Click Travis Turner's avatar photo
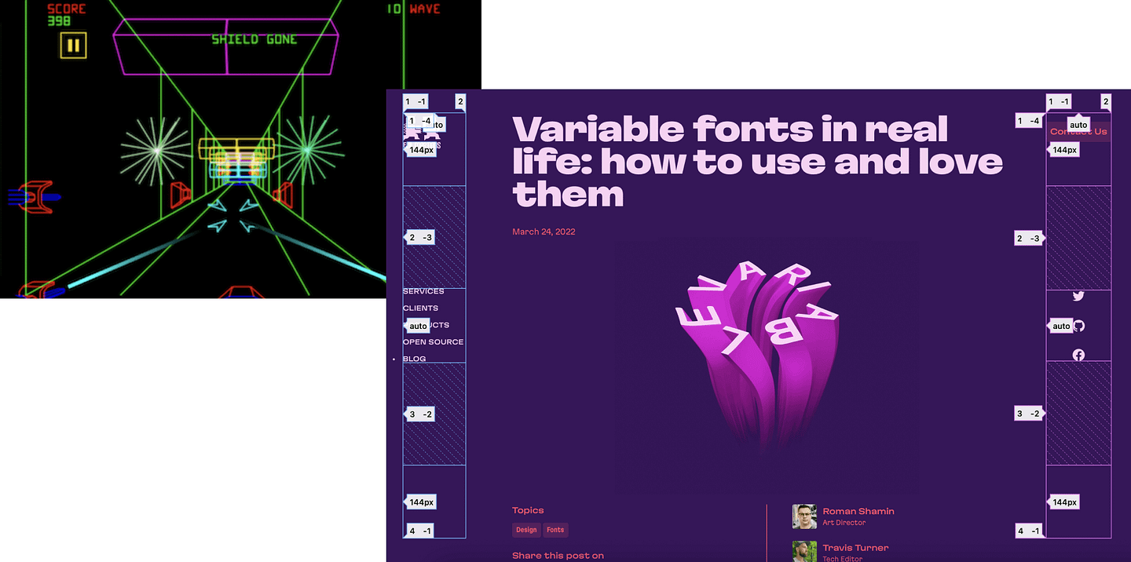 (x=804, y=551)
